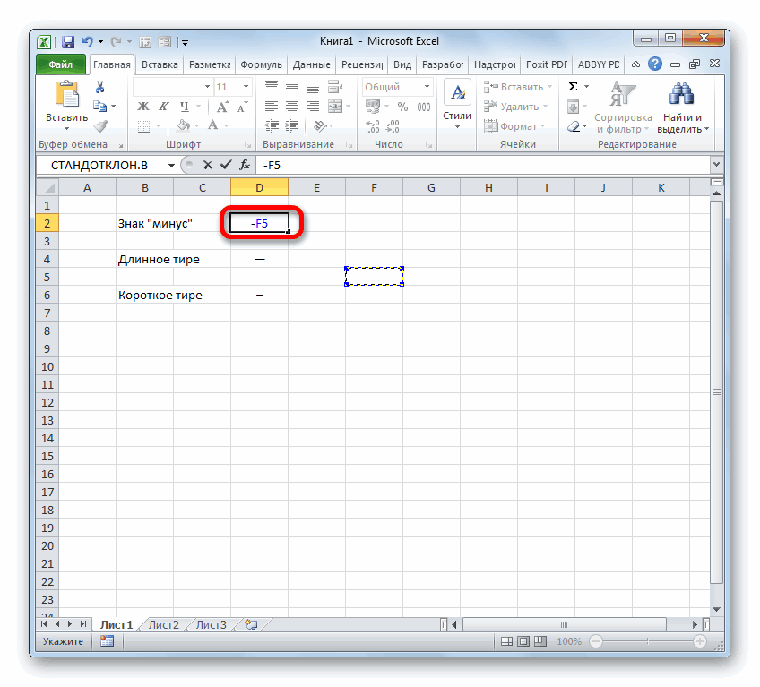Image resolution: width=760 pixels, height=687 pixels.
Task: Expand the formula bar
Action: [716, 165]
